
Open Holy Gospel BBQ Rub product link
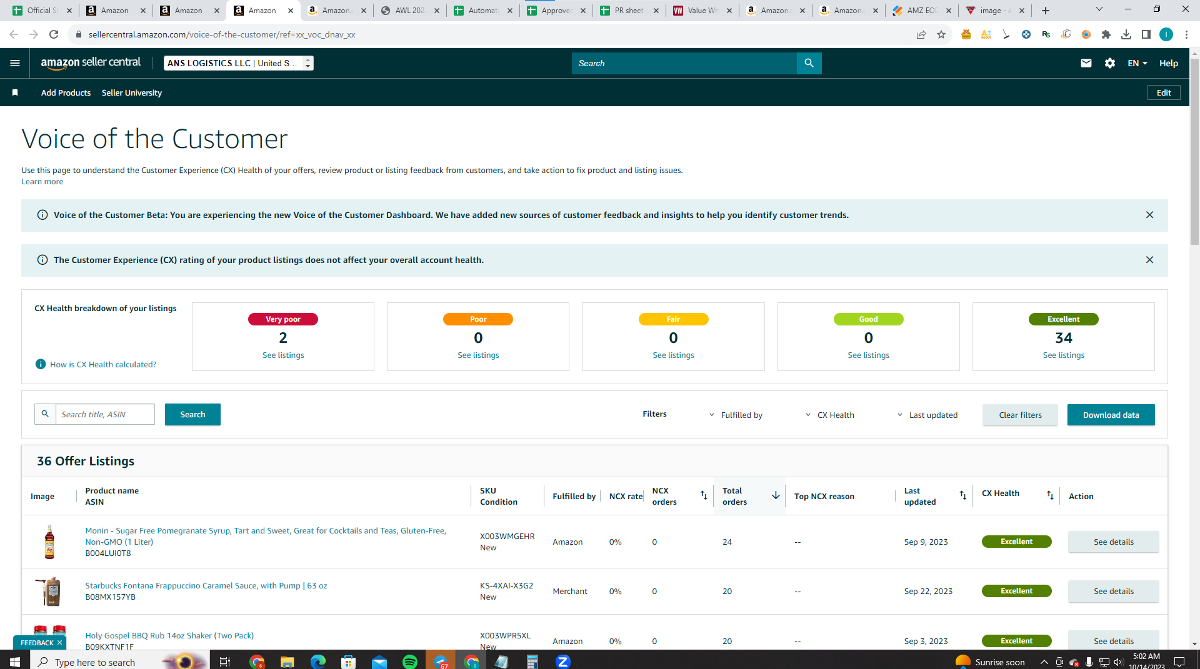click(169, 636)
